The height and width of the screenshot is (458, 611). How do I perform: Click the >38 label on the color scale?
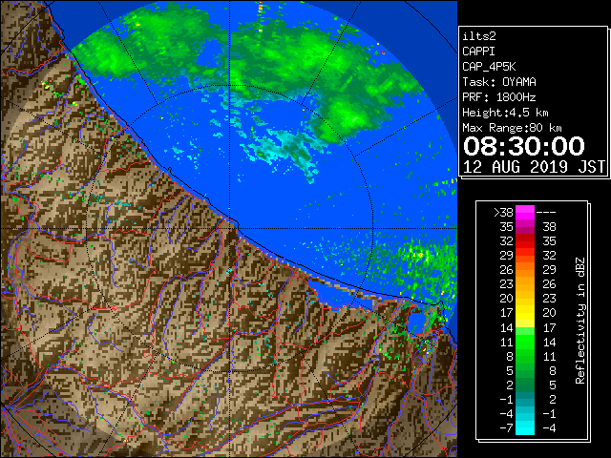click(x=503, y=213)
